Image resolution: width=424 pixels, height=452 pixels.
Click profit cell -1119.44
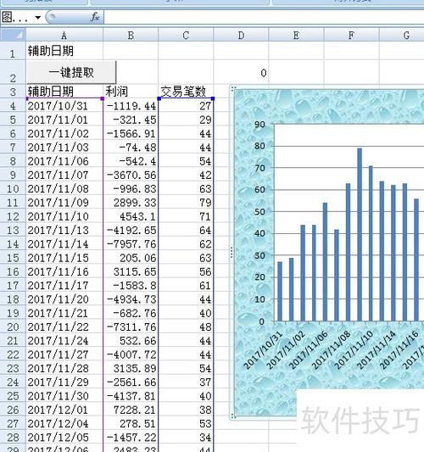[x=131, y=106]
